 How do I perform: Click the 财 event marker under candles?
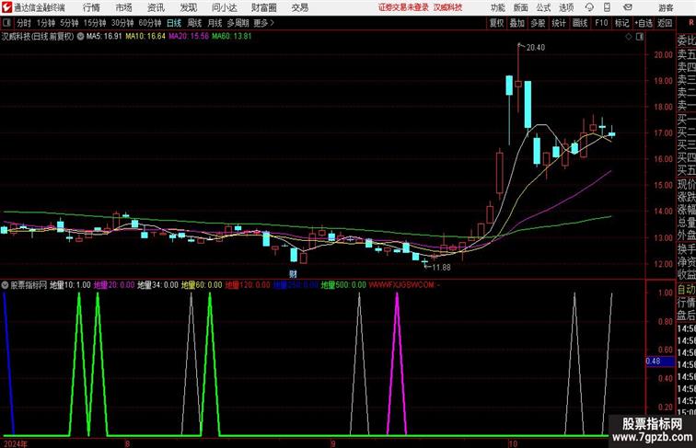click(x=293, y=274)
